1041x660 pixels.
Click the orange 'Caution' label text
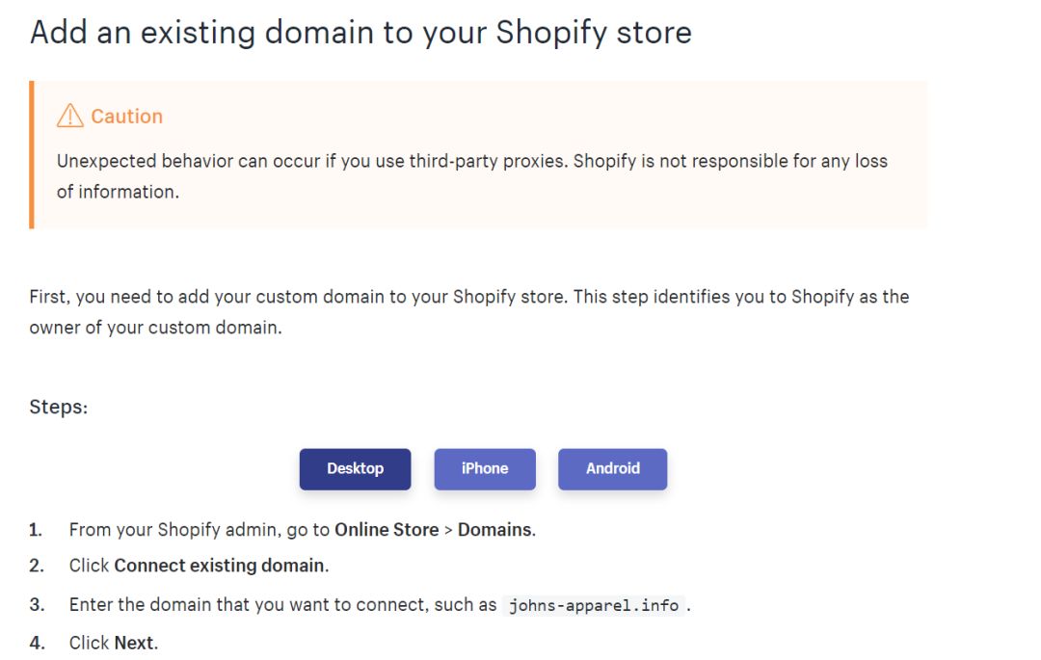[x=126, y=117]
